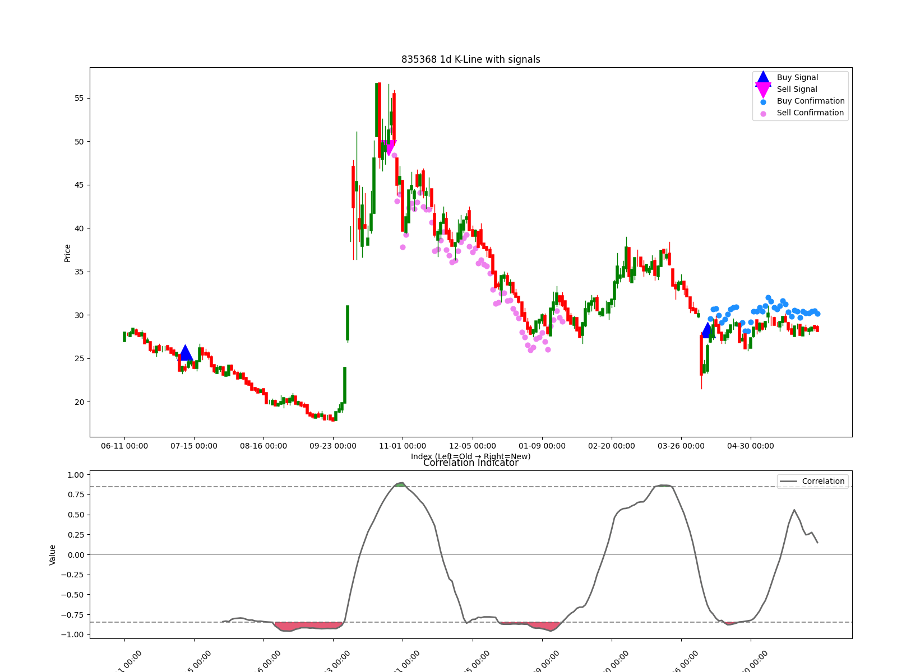Image resolution: width=897 pixels, height=672 pixels.
Task: Click blue dot icon in legend
Action: tap(763, 102)
